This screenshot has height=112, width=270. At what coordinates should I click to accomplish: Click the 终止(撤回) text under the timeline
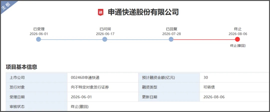tap(238, 46)
